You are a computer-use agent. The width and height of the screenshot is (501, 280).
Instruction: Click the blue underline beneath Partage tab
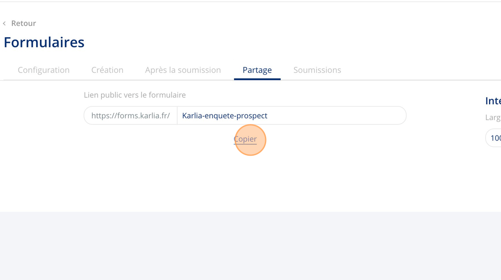click(x=257, y=79)
